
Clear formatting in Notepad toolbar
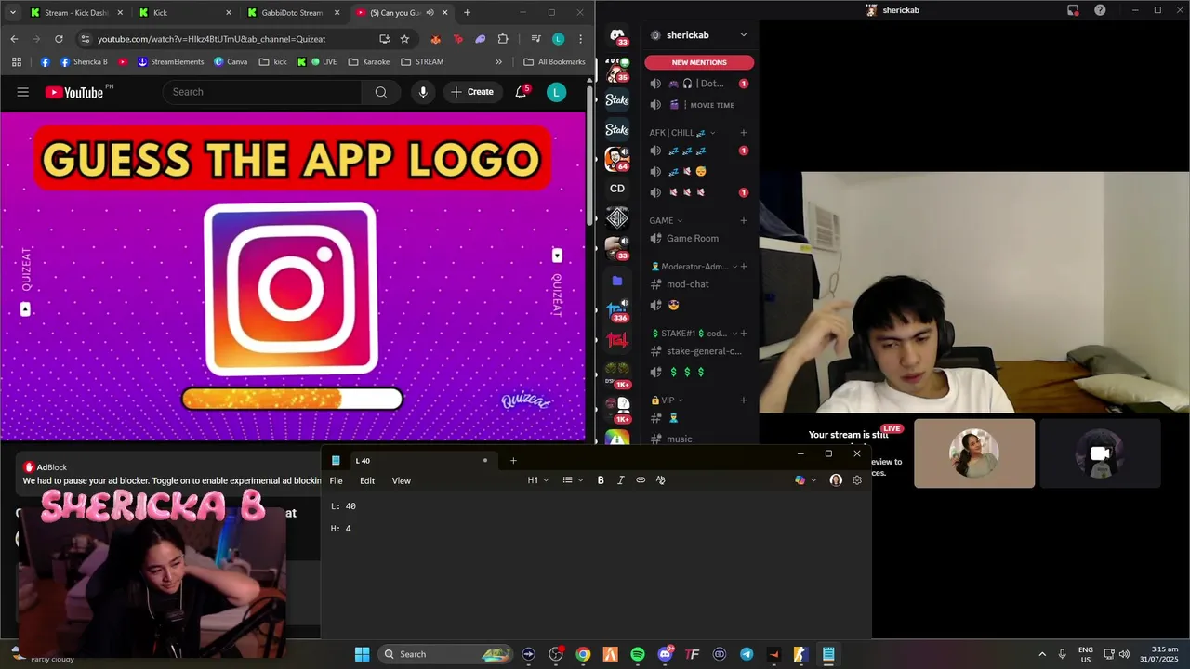pos(661,480)
